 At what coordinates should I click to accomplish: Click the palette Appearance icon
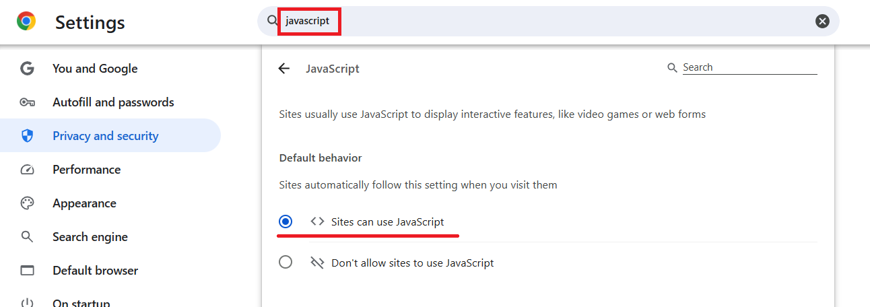pyautogui.click(x=27, y=203)
